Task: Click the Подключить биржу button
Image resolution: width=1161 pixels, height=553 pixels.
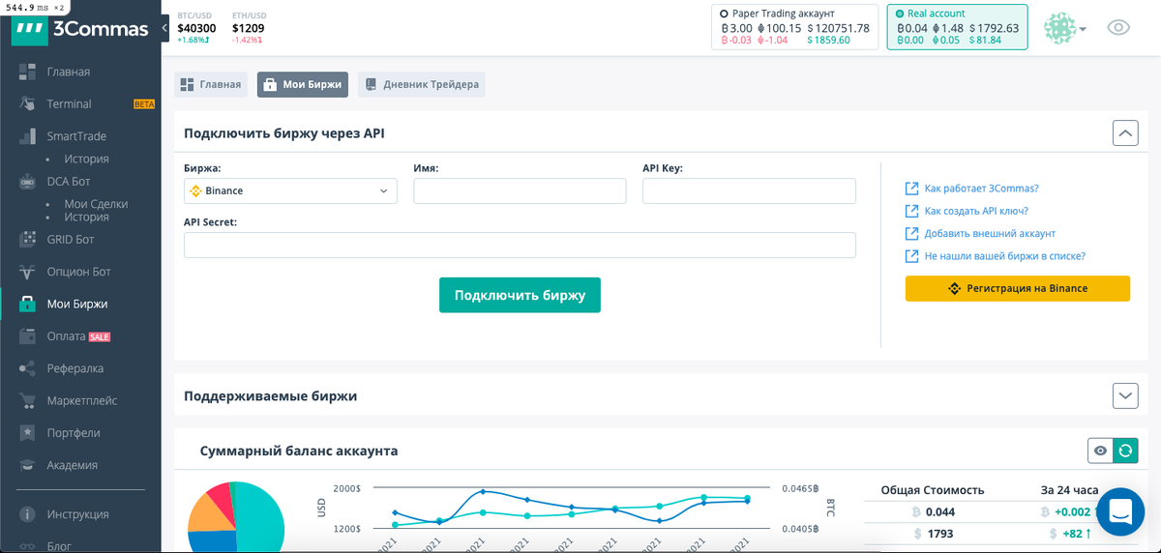Action: [520, 295]
